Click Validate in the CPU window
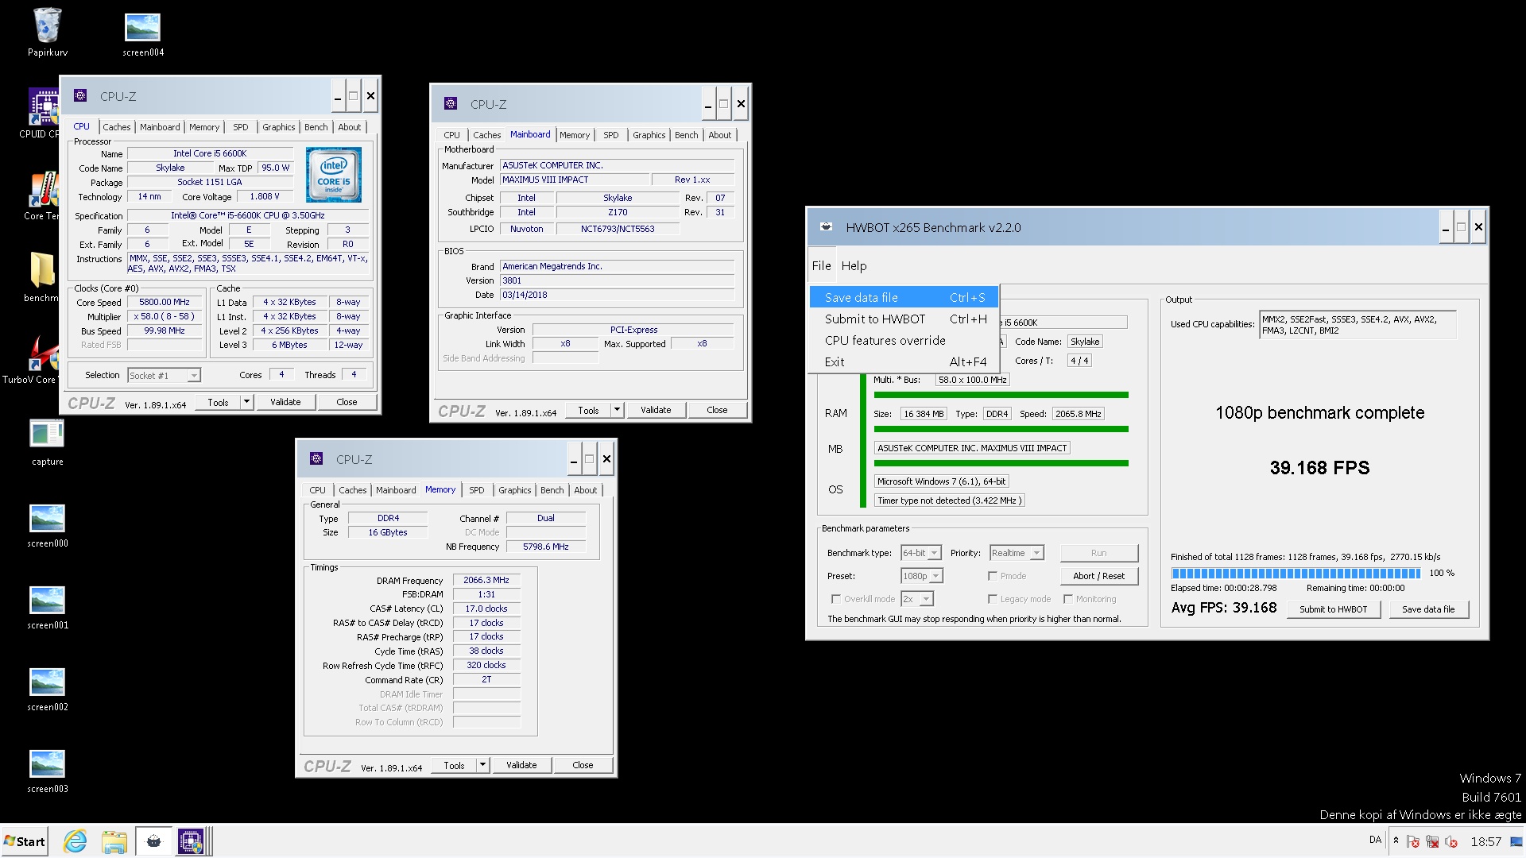 285,402
